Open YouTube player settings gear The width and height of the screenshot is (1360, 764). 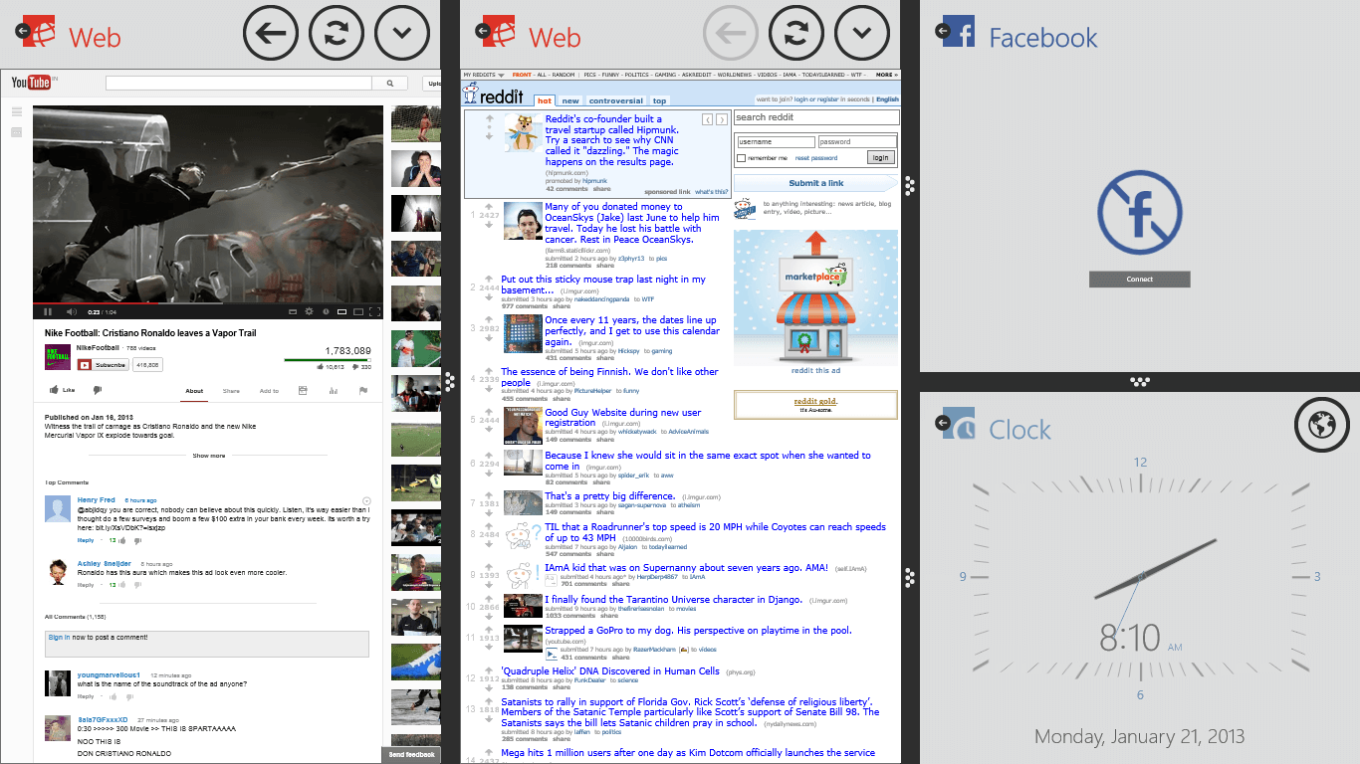pos(309,311)
